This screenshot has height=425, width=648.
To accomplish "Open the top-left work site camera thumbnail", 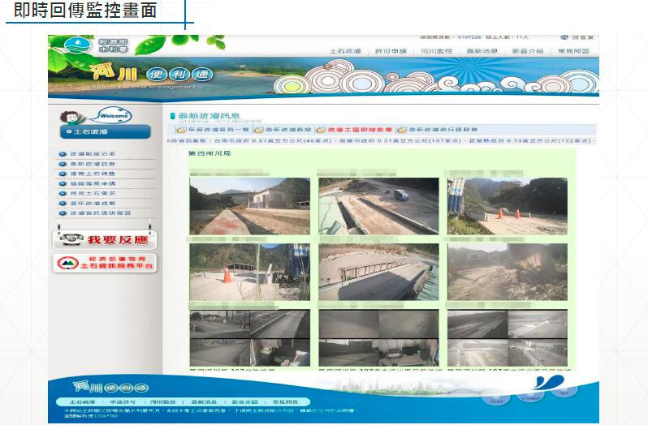I will [249, 206].
